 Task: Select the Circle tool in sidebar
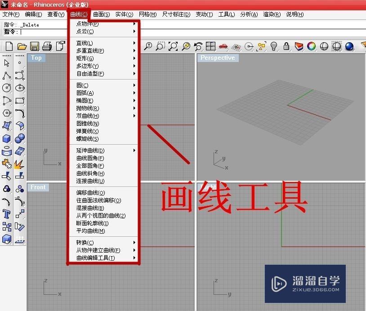pos(7,88)
